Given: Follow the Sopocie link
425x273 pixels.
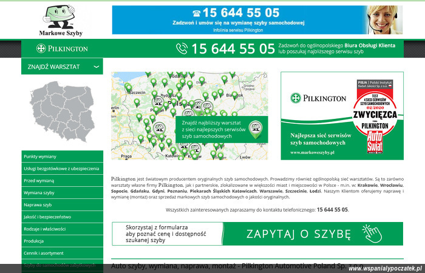Looking at the screenshot, I should pyautogui.click(x=119, y=191).
